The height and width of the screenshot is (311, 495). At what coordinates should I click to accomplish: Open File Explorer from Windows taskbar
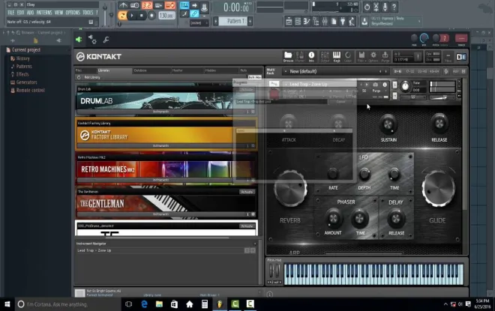point(159,304)
